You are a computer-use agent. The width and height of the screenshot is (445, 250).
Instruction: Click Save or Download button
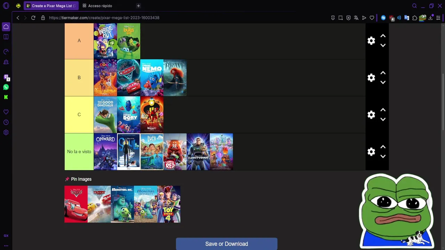[227, 244]
